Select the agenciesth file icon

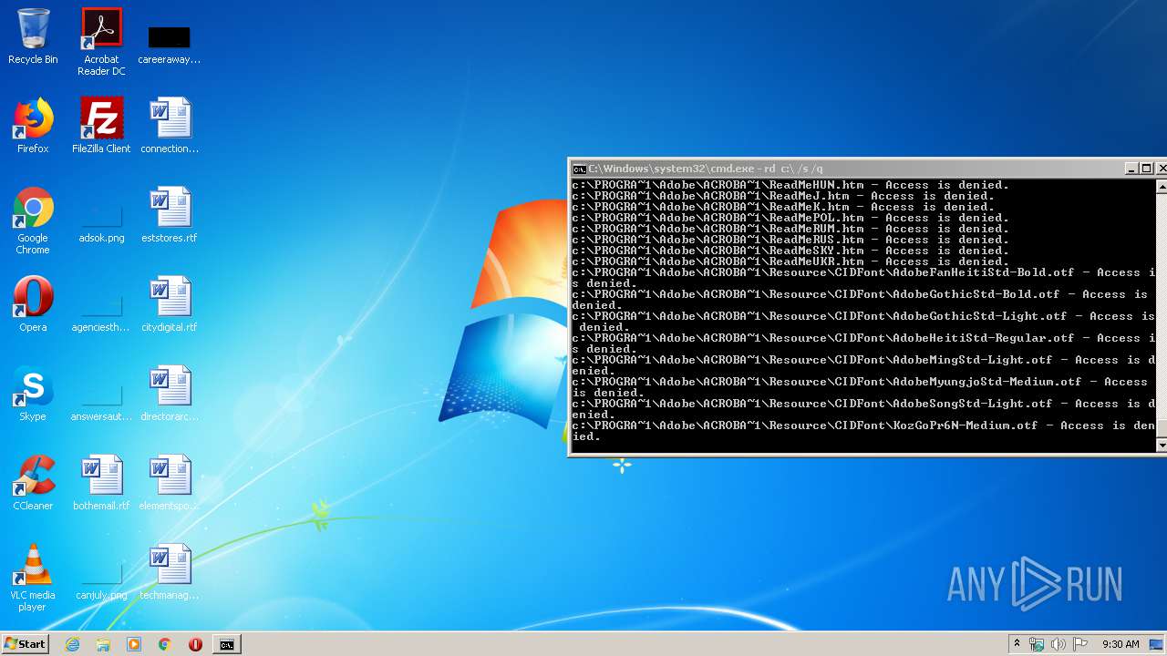point(101,312)
